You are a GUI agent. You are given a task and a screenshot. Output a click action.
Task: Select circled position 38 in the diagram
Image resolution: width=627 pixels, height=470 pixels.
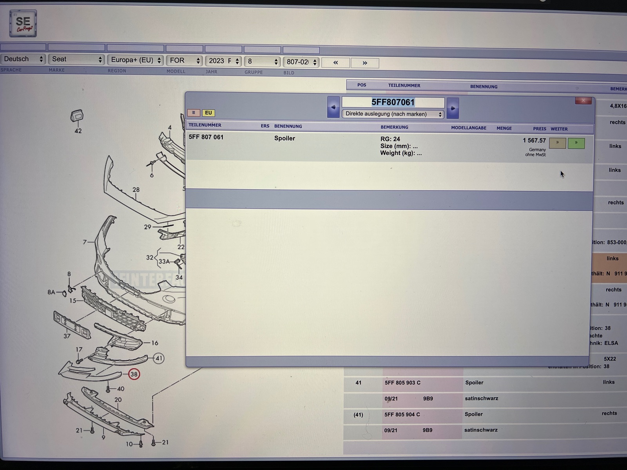pos(134,374)
